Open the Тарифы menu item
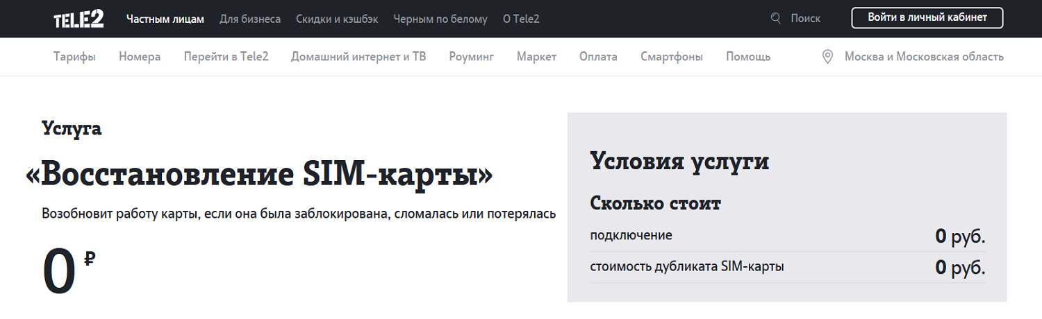 tap(74, 57)
